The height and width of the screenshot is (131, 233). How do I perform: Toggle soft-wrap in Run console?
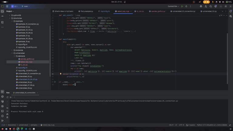pos(7,108)
